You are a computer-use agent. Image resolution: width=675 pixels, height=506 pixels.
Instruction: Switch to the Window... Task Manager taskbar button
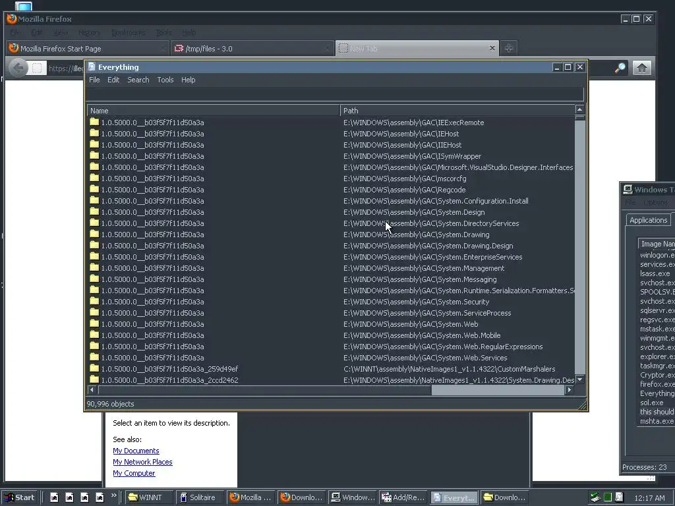[353, 497]
